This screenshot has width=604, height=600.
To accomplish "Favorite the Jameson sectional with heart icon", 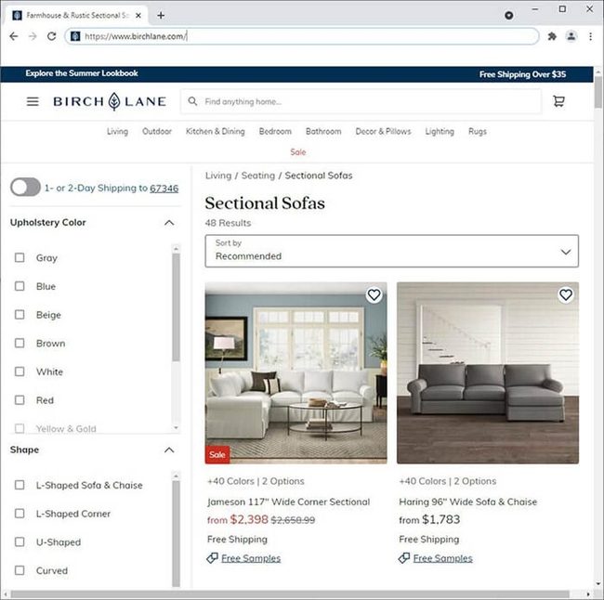I will point(374,295).
